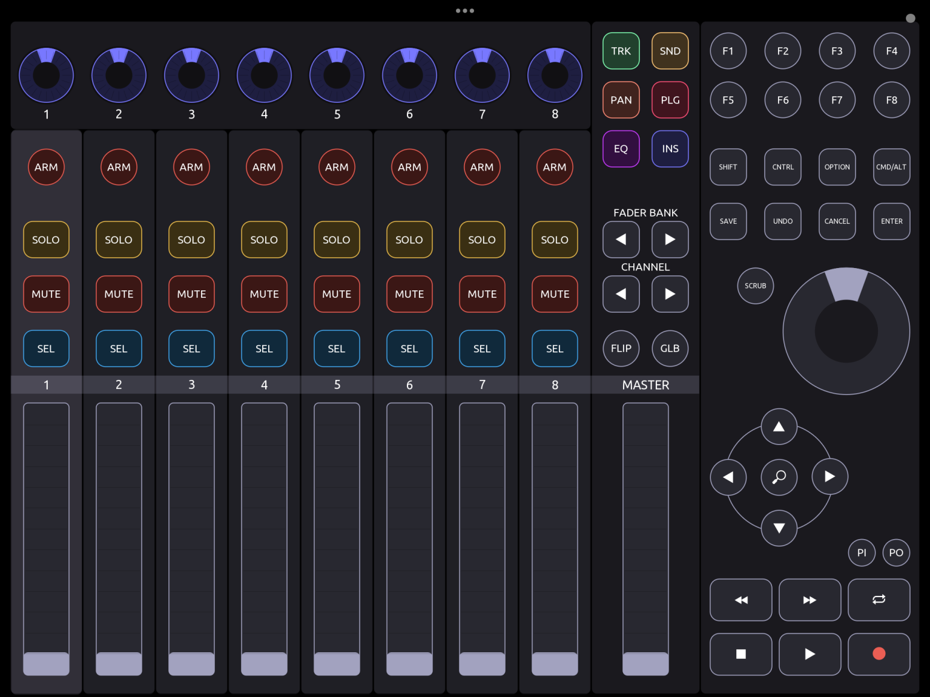Click the F1 function key

(728, 51)
